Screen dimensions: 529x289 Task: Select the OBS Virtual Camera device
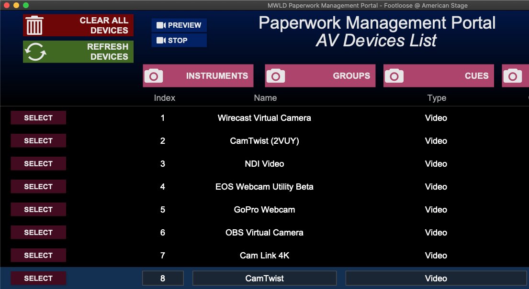(x=38, y=233)
